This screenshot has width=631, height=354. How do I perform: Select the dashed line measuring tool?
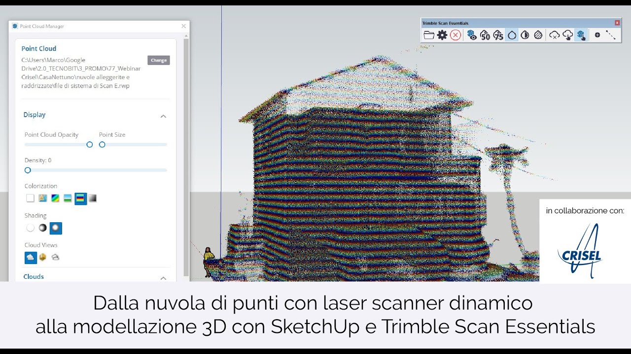coord(611,35)
